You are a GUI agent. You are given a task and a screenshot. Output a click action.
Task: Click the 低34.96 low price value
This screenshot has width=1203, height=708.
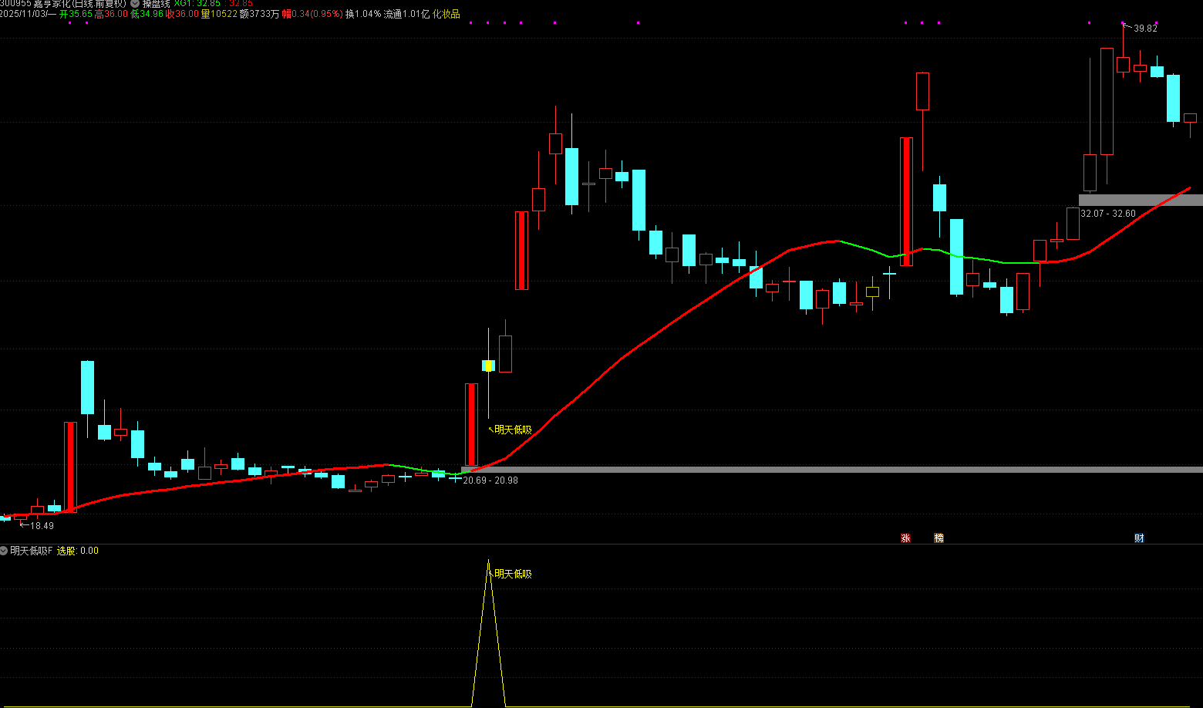(147, 14)
